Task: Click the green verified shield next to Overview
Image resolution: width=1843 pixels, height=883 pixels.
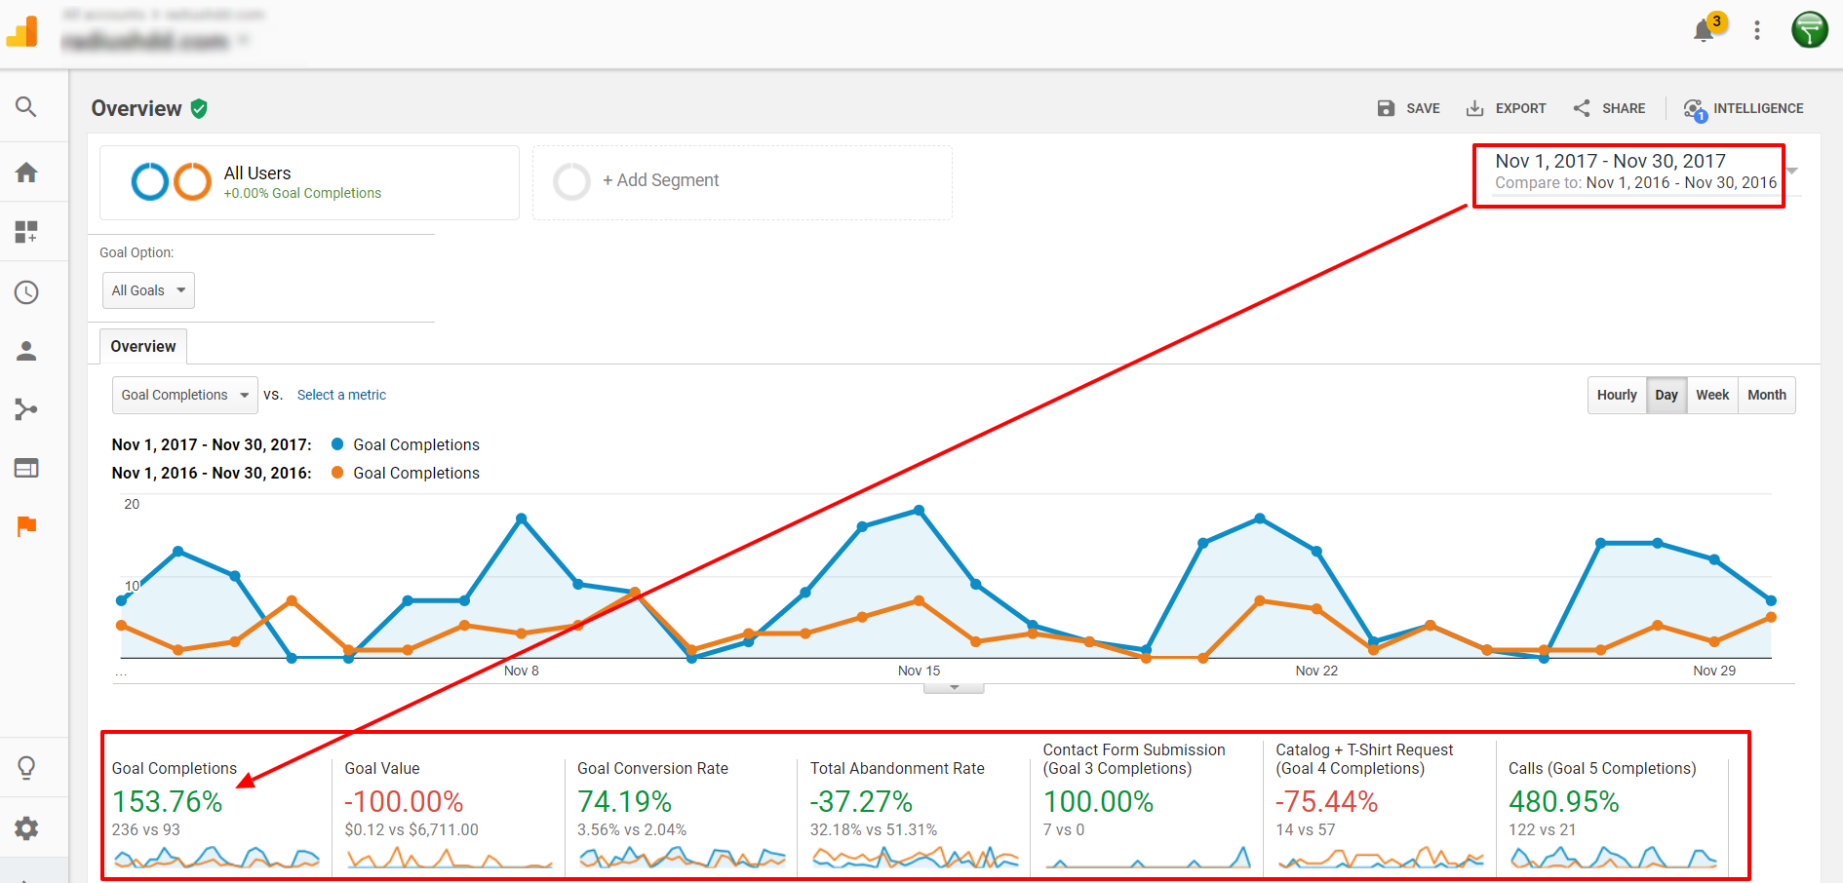Action: point(199,108)
